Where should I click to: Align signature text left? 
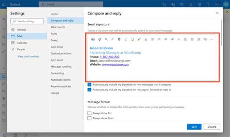[x=185, y=39]
